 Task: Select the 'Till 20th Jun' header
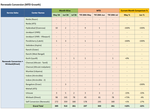click(x=99, y=15)
